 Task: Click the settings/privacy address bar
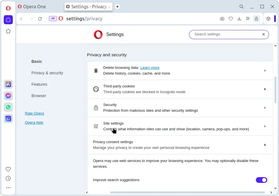point(84,19)
